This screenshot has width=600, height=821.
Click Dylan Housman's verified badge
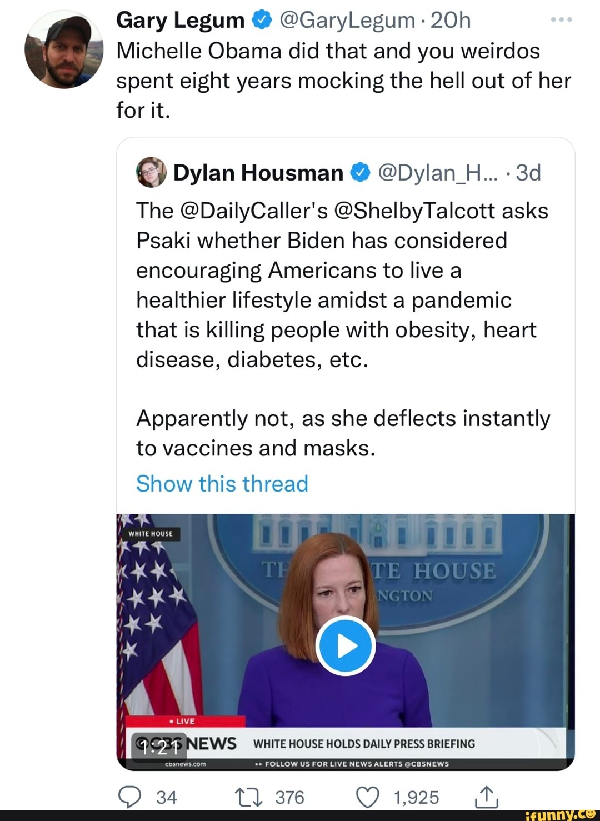pos(360,173)
